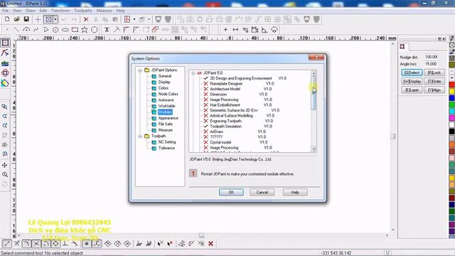
Task: Open the Toolpaths menu
Action: (83, 11)
